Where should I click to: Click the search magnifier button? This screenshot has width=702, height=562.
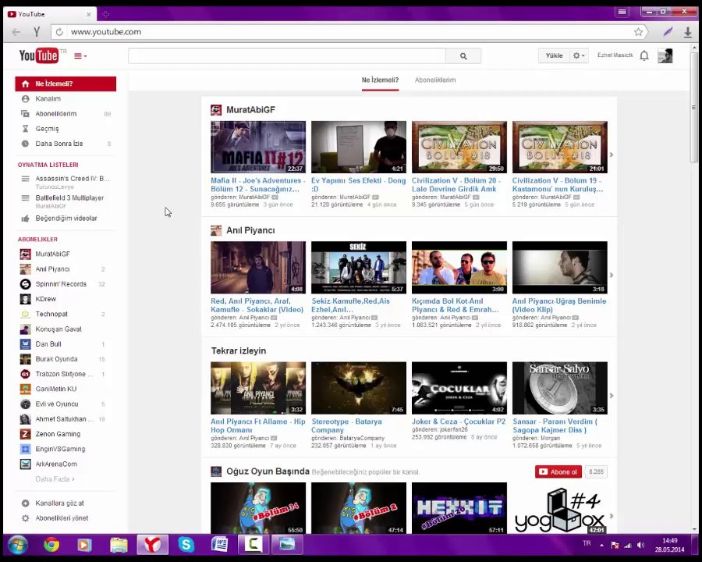(463, 56)
